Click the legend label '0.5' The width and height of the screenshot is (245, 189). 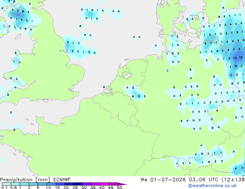(13, 187)
